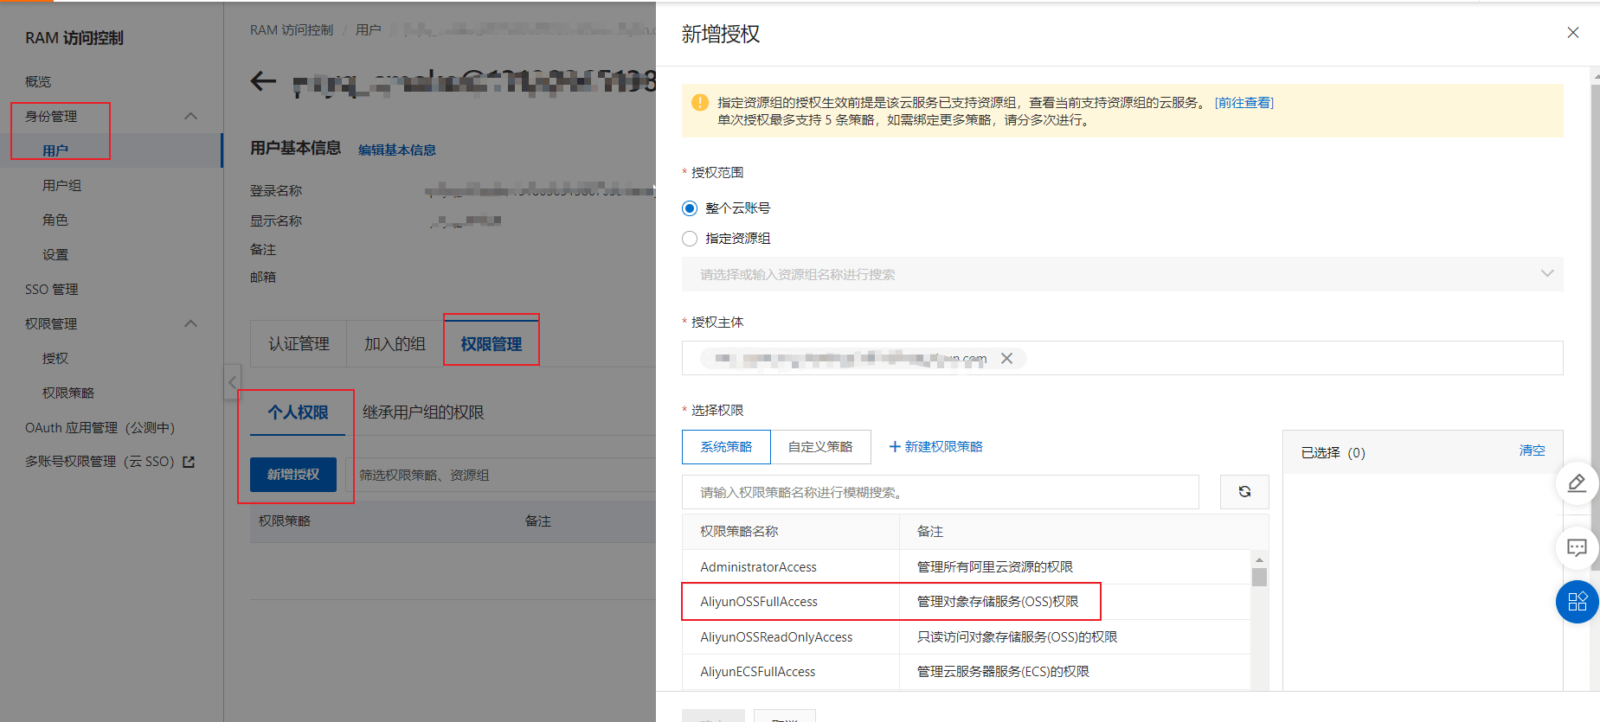Screen dimensions: 1600x722
Task: Click the policy name fuzzy search input
Action: (941, 492)
